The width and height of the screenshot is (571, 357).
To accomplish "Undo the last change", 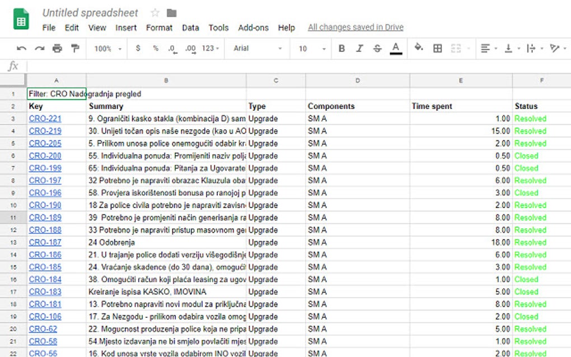I will 21,49.
